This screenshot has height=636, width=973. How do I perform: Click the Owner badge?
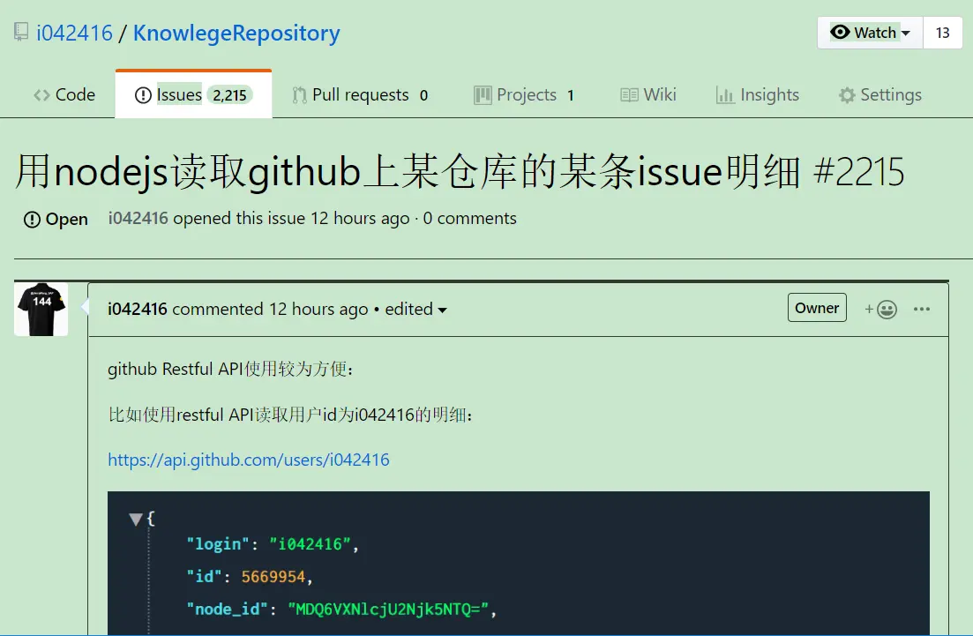click(x=817, y=308)
